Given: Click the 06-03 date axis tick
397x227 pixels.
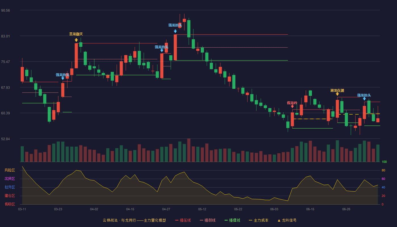Looking at the screenshot, I should tap(274, 209).
